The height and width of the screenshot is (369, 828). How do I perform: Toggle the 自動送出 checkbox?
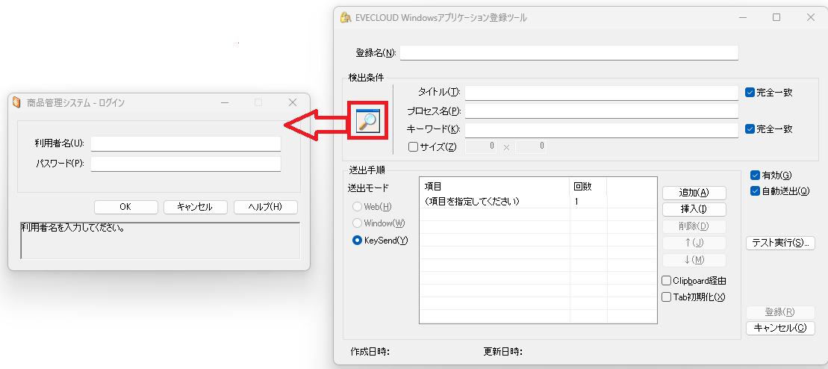coord(756,191)
